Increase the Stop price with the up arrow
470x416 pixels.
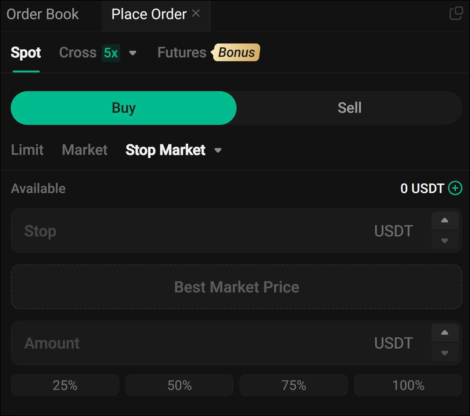(445, 220)
